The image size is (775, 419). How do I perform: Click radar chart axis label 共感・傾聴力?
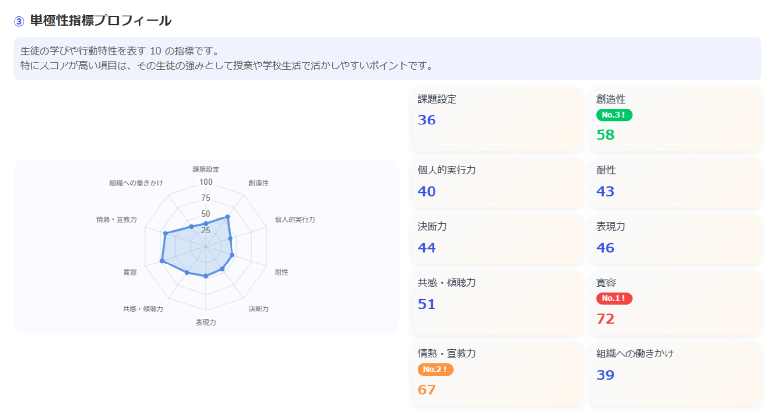click(x=143, y=309)
